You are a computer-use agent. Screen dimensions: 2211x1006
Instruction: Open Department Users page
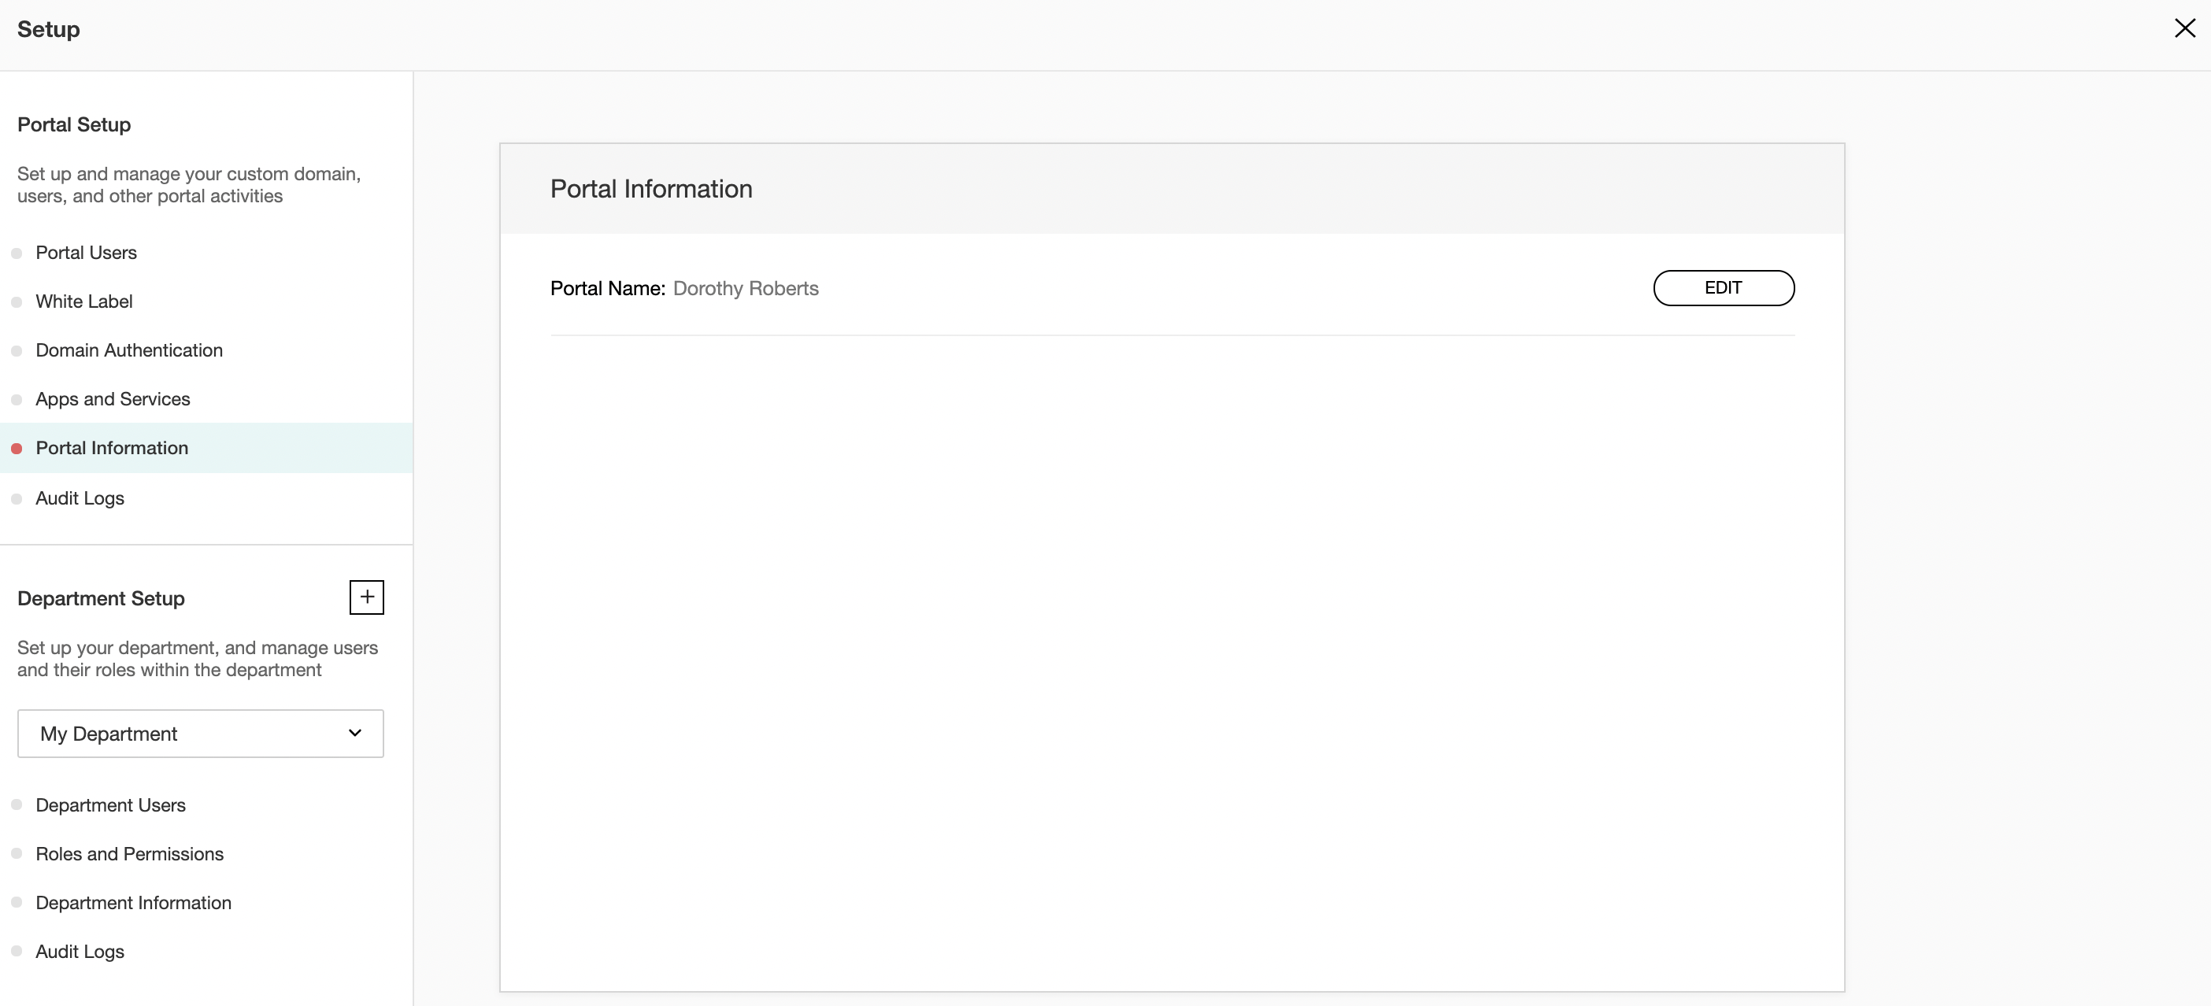click(111, 805)
